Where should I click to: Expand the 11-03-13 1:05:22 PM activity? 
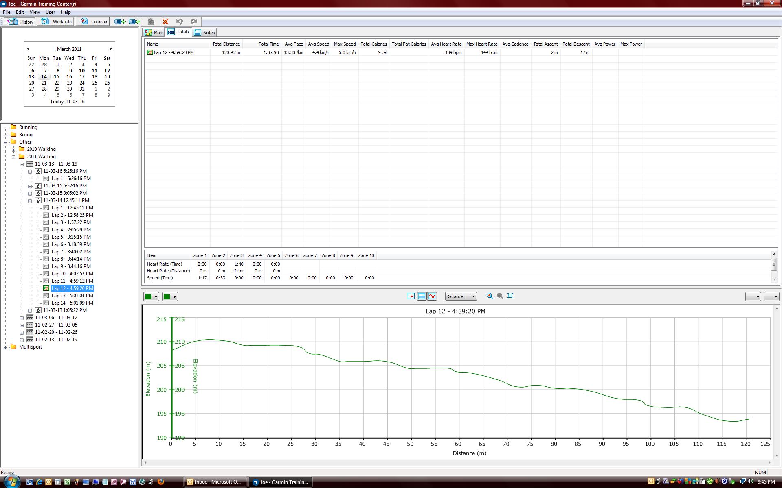[30, 310]
